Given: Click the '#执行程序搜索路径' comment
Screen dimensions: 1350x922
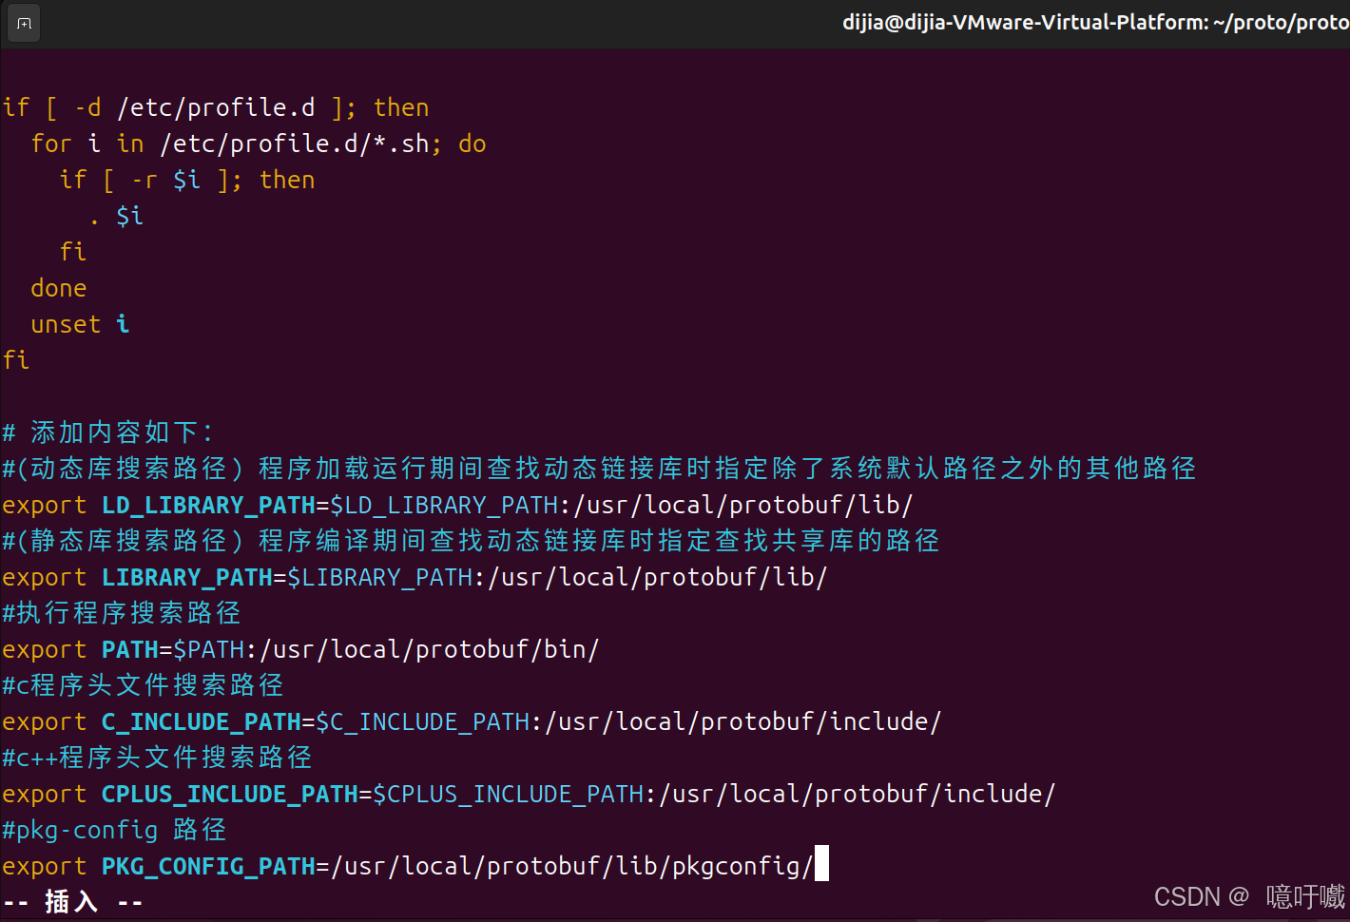Looking at the screenshot, I should point(122,613).
